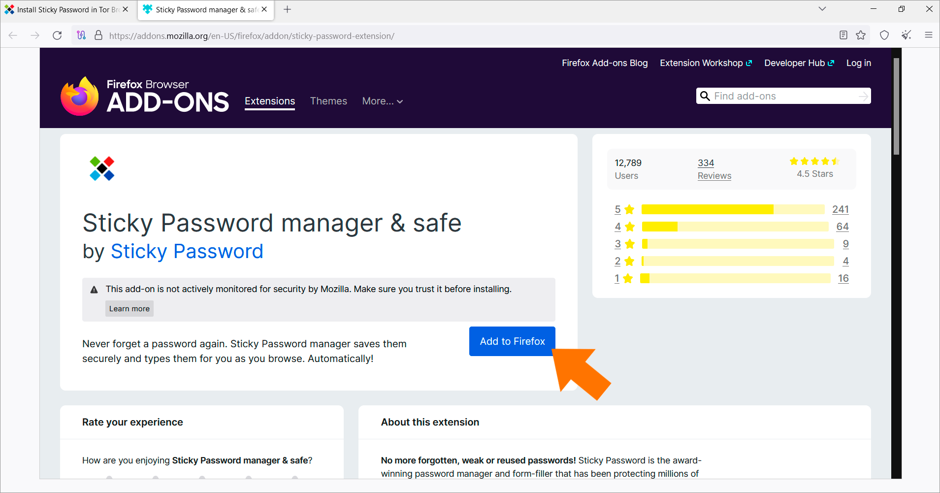Click the 'About this extension' heading
Viewport: 940px width, 493px height.
pyautogui.click(x=430, y=422)
